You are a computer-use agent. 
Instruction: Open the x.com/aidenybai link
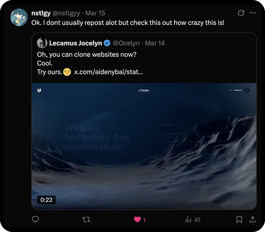[x=108, y=72]
